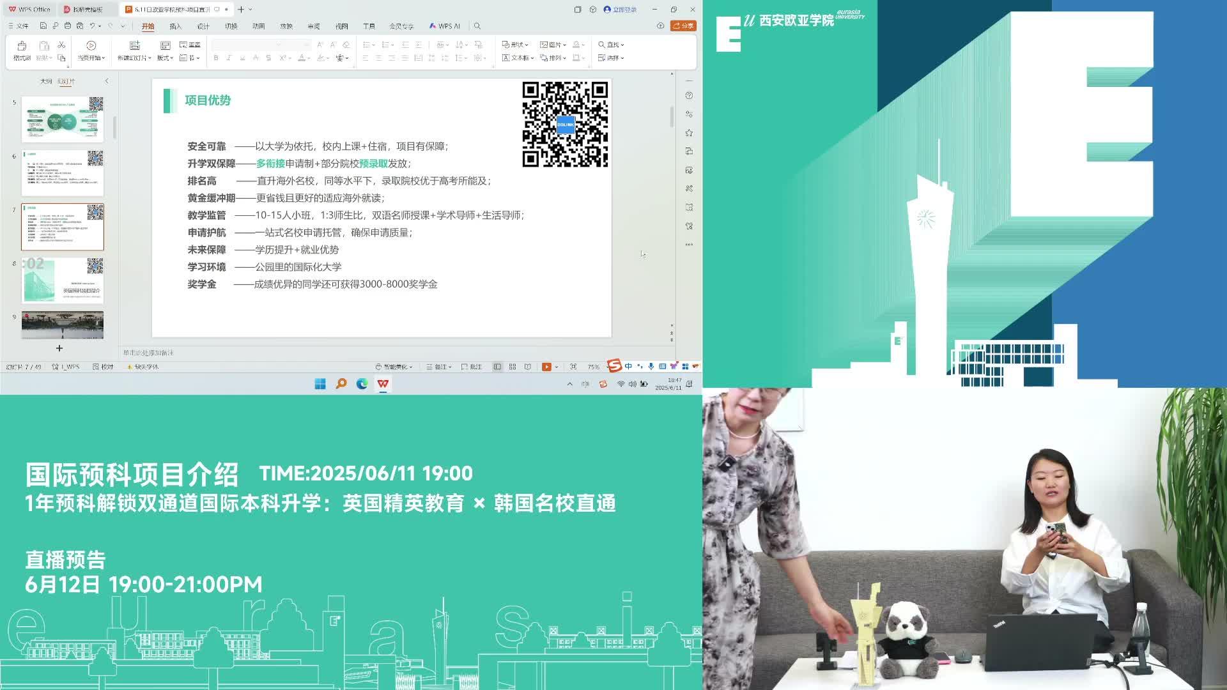1227x690 pixels.
Task: Open the Transitions (切换) ribbon tab
Action: pyautogui.click(x=231, y=26)
